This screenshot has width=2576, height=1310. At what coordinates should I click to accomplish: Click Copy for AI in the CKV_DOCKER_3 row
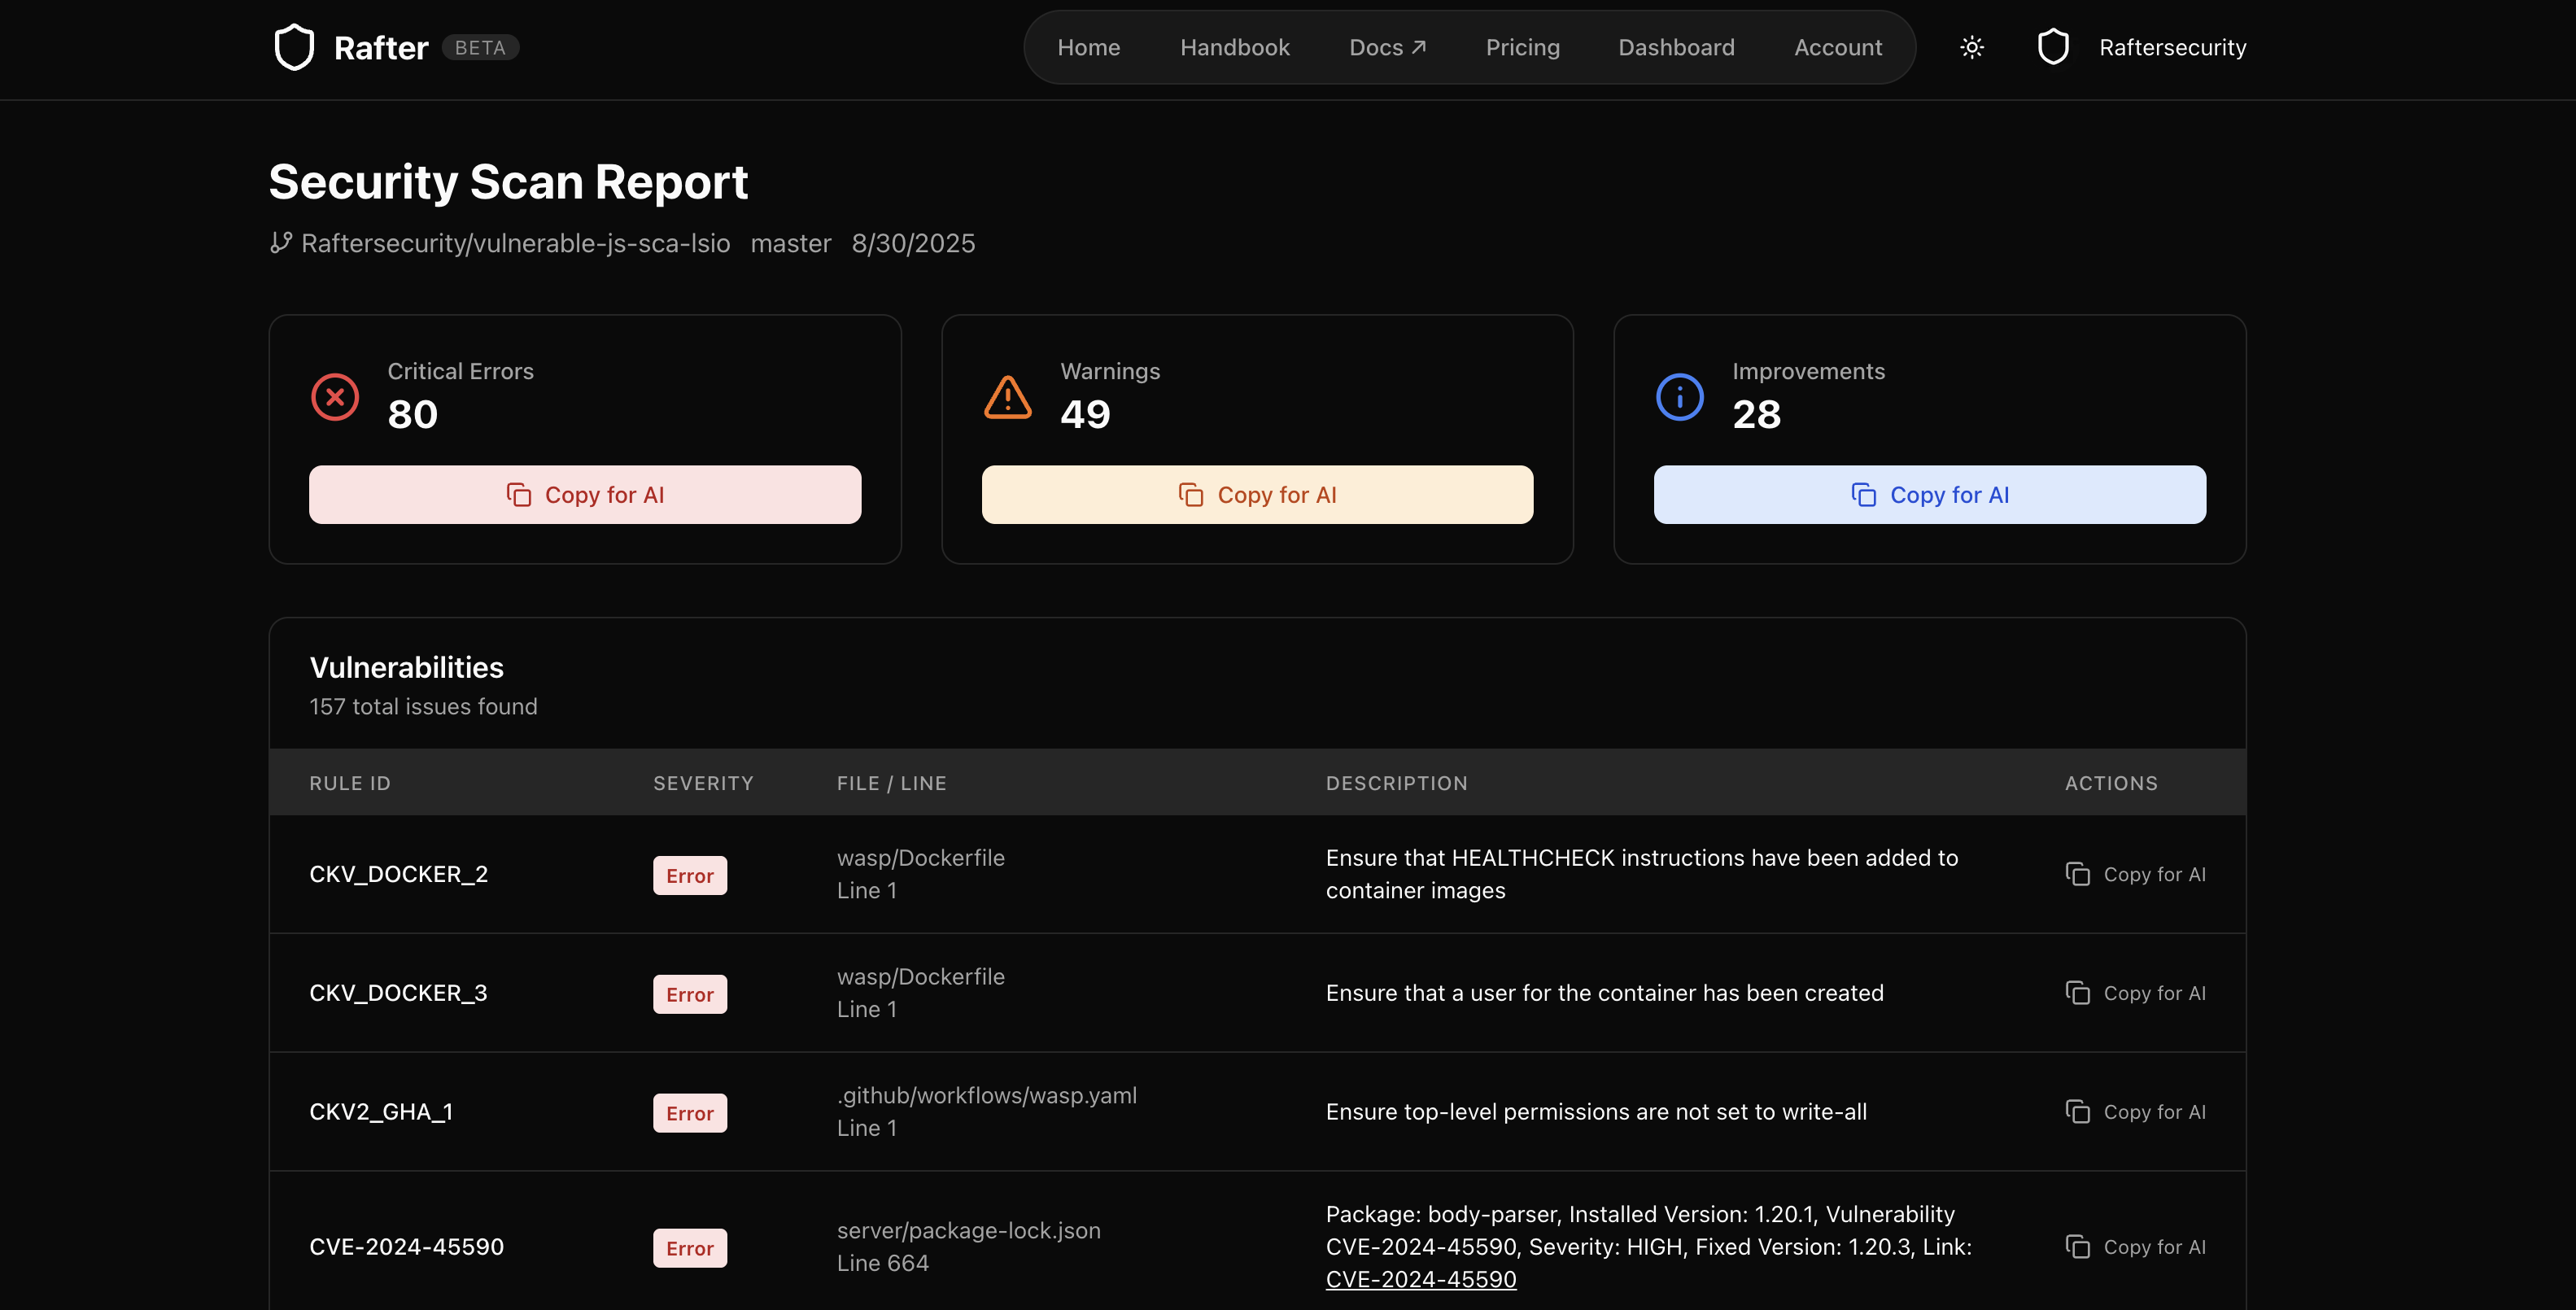pos(2135,993)
